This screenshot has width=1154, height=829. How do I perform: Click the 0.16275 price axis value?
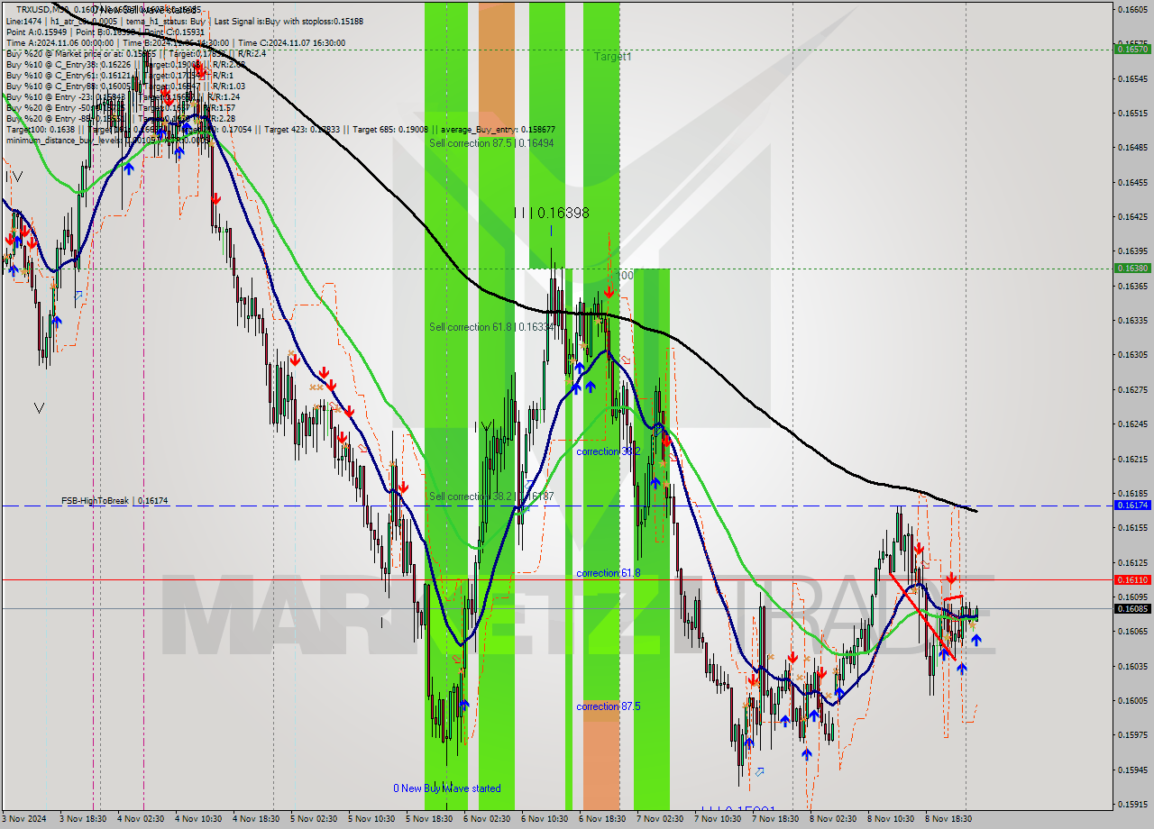[x=1132, y=389]
